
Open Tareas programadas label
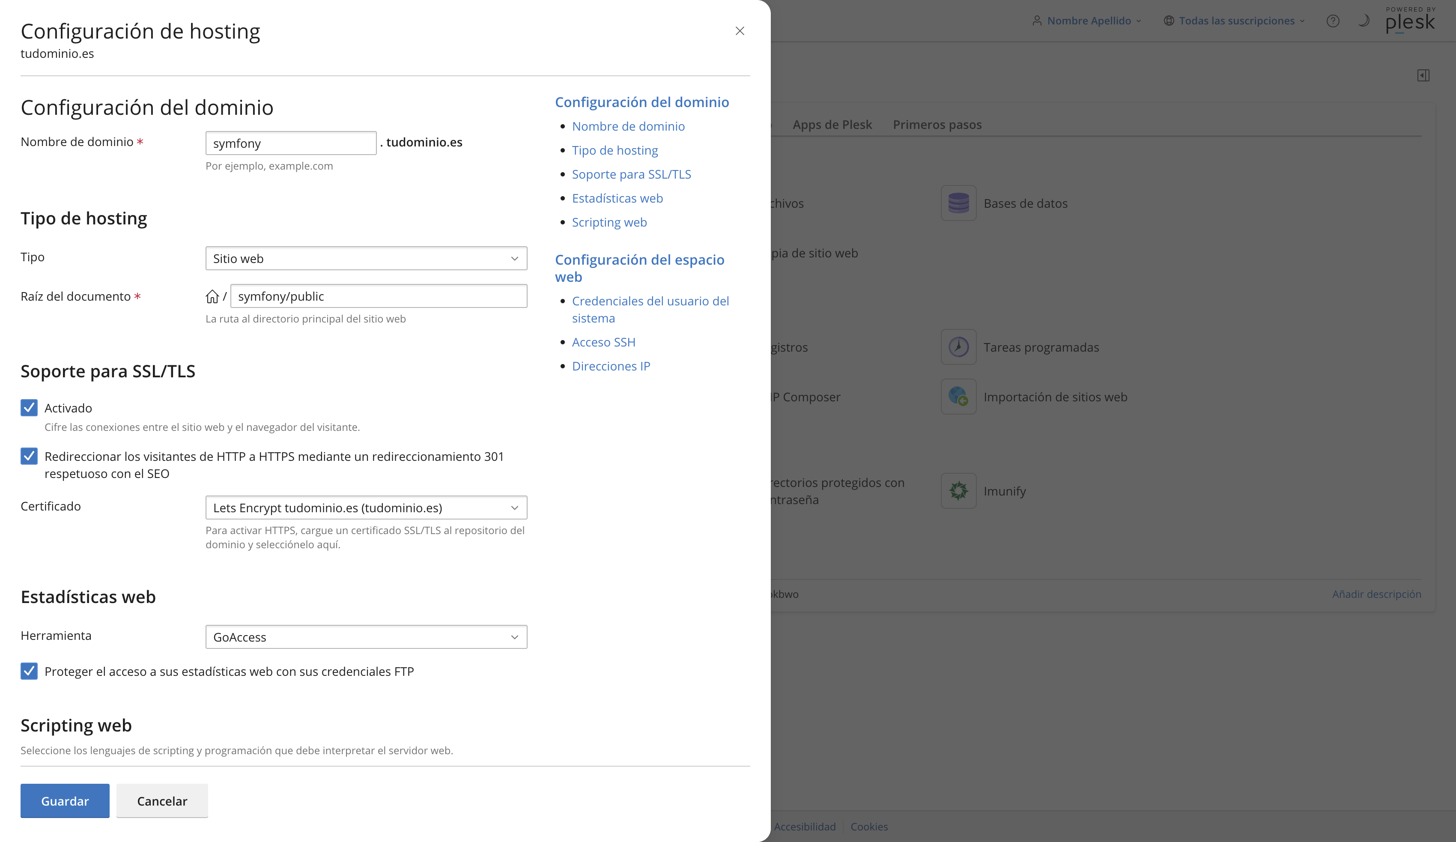click(x=1041, y=347)
